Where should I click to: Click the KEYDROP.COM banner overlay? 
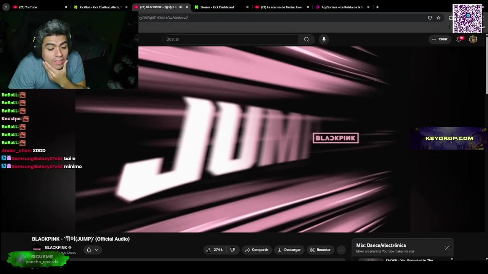448,139
